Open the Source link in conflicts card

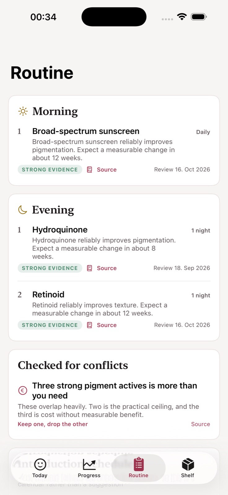coord(200,424)
